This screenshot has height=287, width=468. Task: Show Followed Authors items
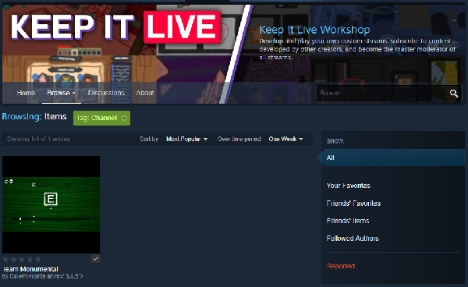coord(353,239)
